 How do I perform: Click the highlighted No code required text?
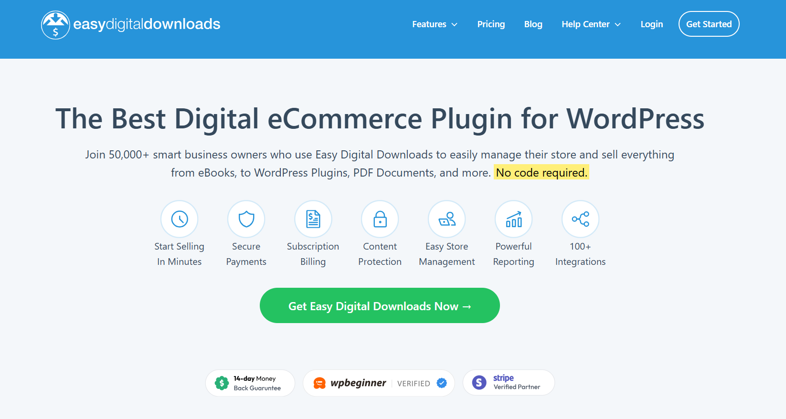(542, 172)
